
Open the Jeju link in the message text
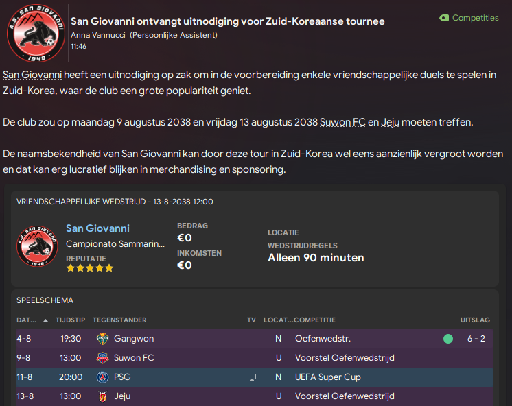[x=391, y=122]
